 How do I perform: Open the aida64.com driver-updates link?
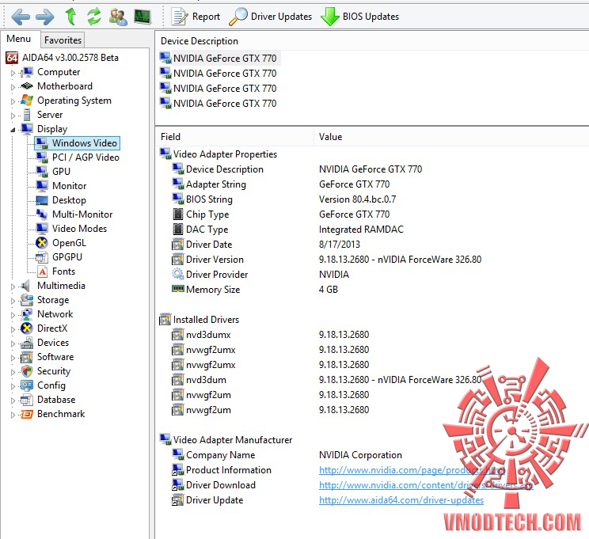point(401,500)
